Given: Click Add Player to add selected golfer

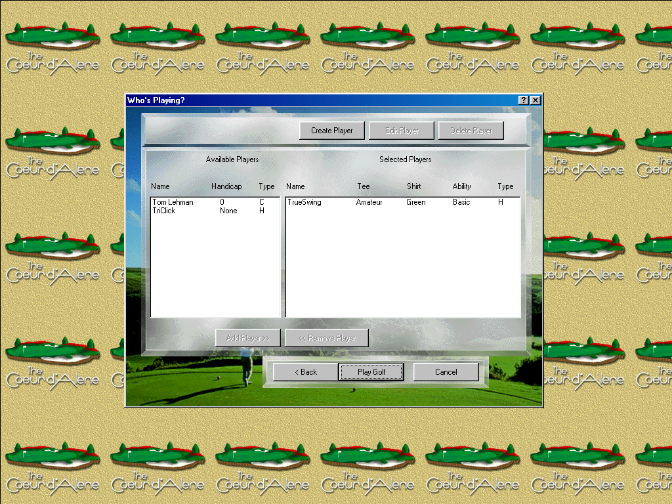Looking at the screenshot, I should (x=247, y=337).
